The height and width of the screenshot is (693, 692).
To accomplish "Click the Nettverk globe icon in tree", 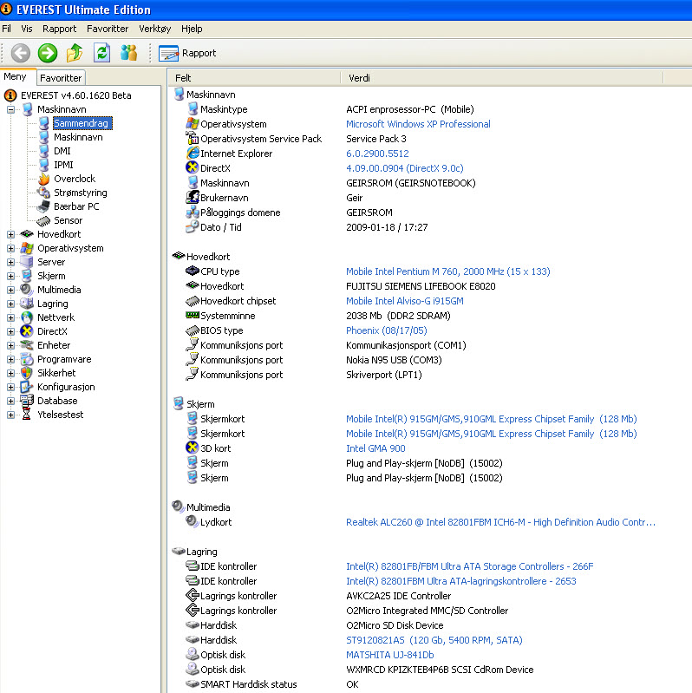I will [27, 317].
